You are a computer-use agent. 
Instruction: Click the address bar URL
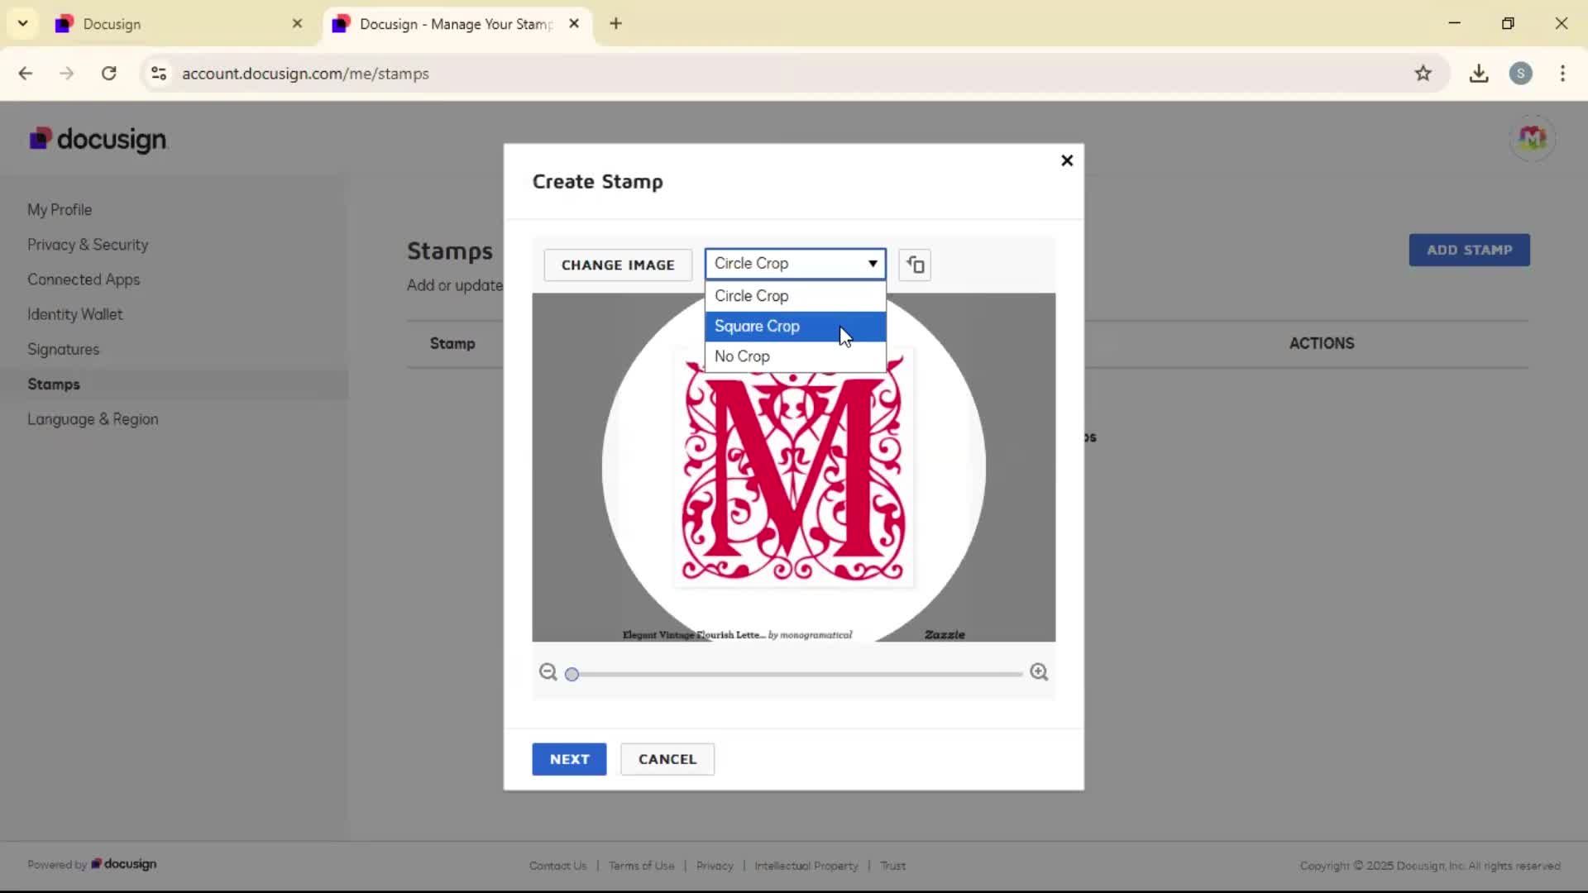click(x=305, y=74)
